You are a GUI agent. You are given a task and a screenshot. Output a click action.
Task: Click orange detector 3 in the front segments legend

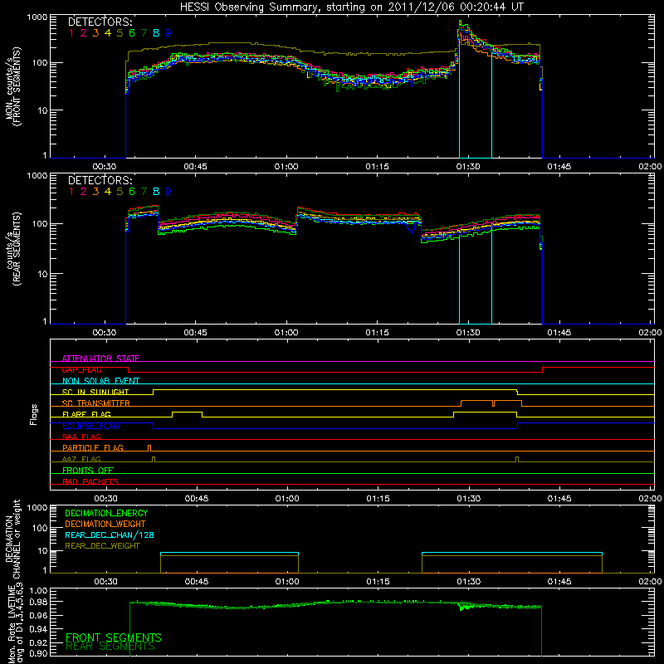pos(95,33)
